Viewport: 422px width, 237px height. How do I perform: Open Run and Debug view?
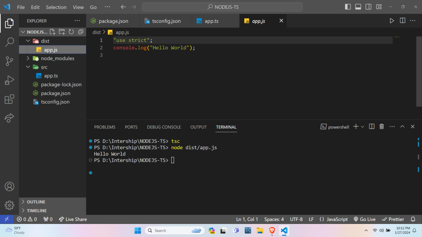9,80
